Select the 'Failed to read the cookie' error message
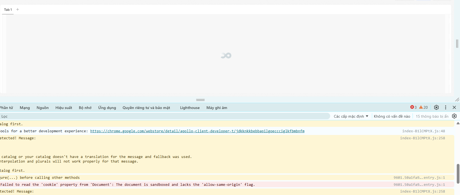The width and height of the screenshot is (460, 195). click(128, 184)
